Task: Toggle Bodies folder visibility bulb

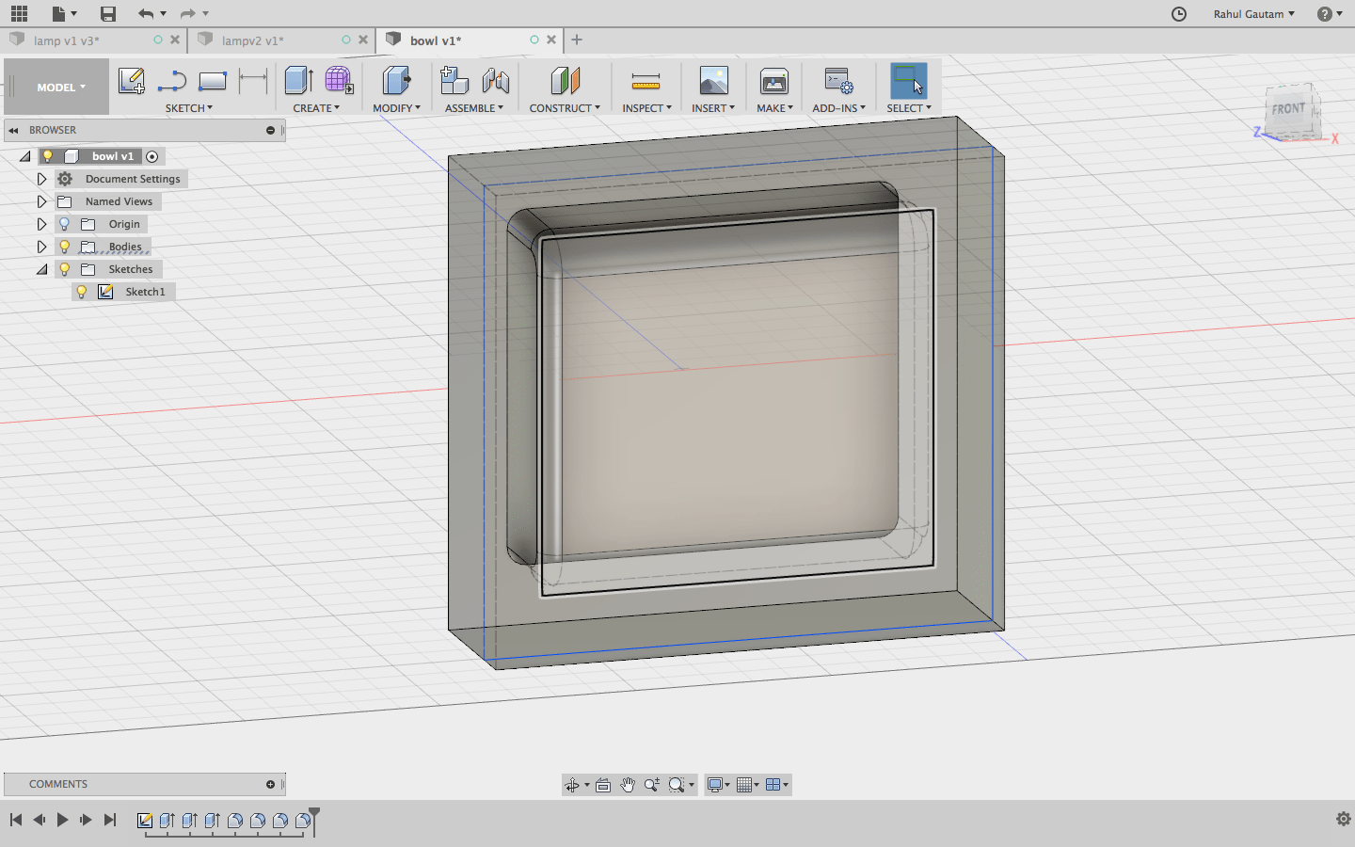Action: 64,247
